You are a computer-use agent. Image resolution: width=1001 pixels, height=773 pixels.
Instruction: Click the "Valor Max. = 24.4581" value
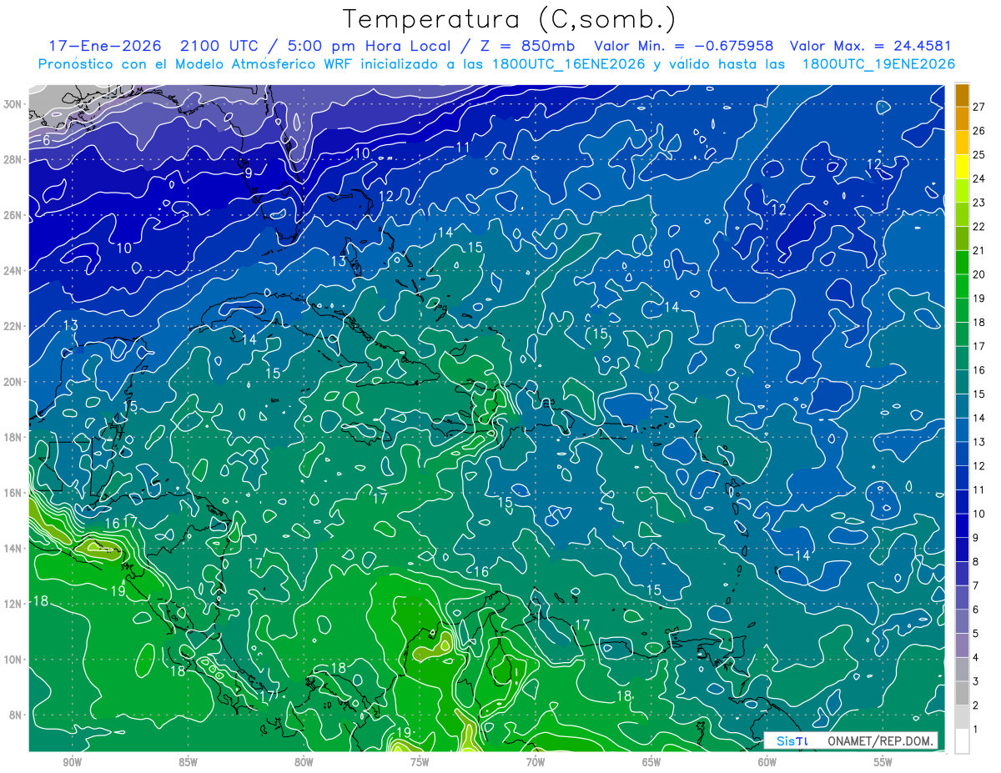(x=870, y=46)
